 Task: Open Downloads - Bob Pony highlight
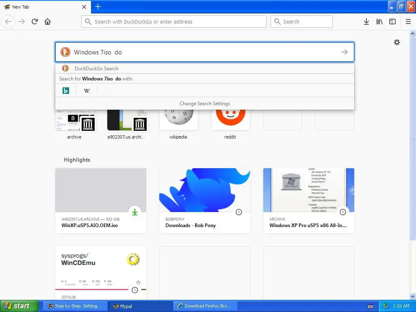click(205, 201)
